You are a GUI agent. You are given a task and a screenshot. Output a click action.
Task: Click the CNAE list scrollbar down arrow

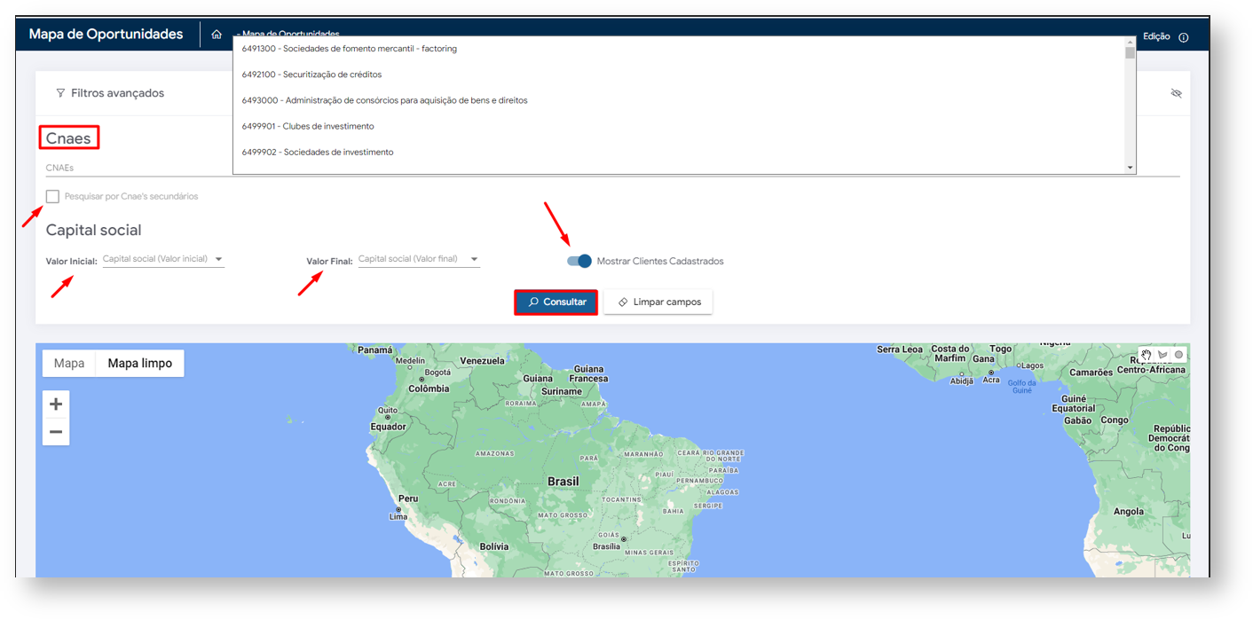tap(1130, 168)
